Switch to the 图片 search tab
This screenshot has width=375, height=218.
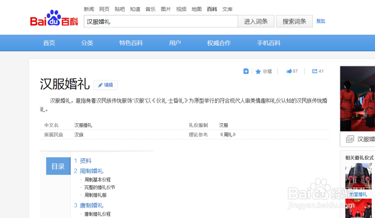tap(166, 9)
